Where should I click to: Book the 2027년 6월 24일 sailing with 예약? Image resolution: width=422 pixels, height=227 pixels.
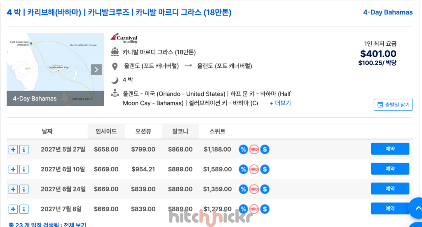point(390,189)
